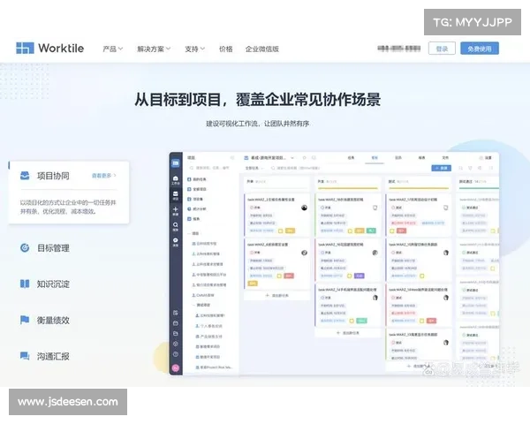This screenshot has height=424, width=530.
Task: Click the blue 免费使用 button
Action: point(480,49)
